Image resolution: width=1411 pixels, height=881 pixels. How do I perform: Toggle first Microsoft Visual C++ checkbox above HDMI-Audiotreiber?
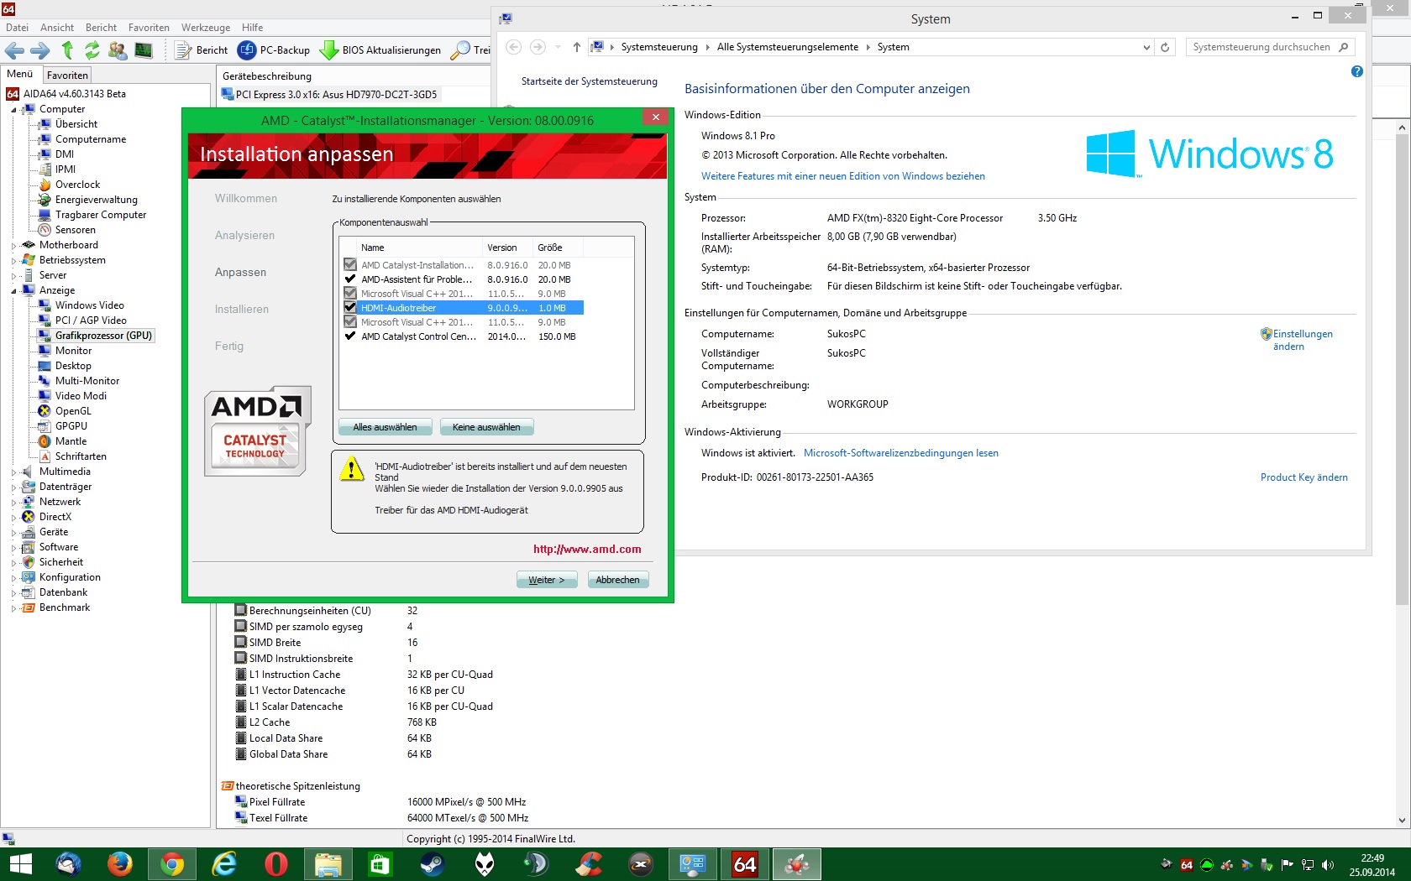pos(350,294)
